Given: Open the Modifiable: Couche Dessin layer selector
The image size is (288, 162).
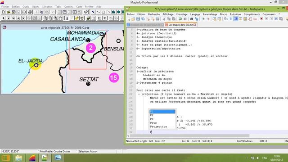Looking at the screenshot, I should coord(57,152).
